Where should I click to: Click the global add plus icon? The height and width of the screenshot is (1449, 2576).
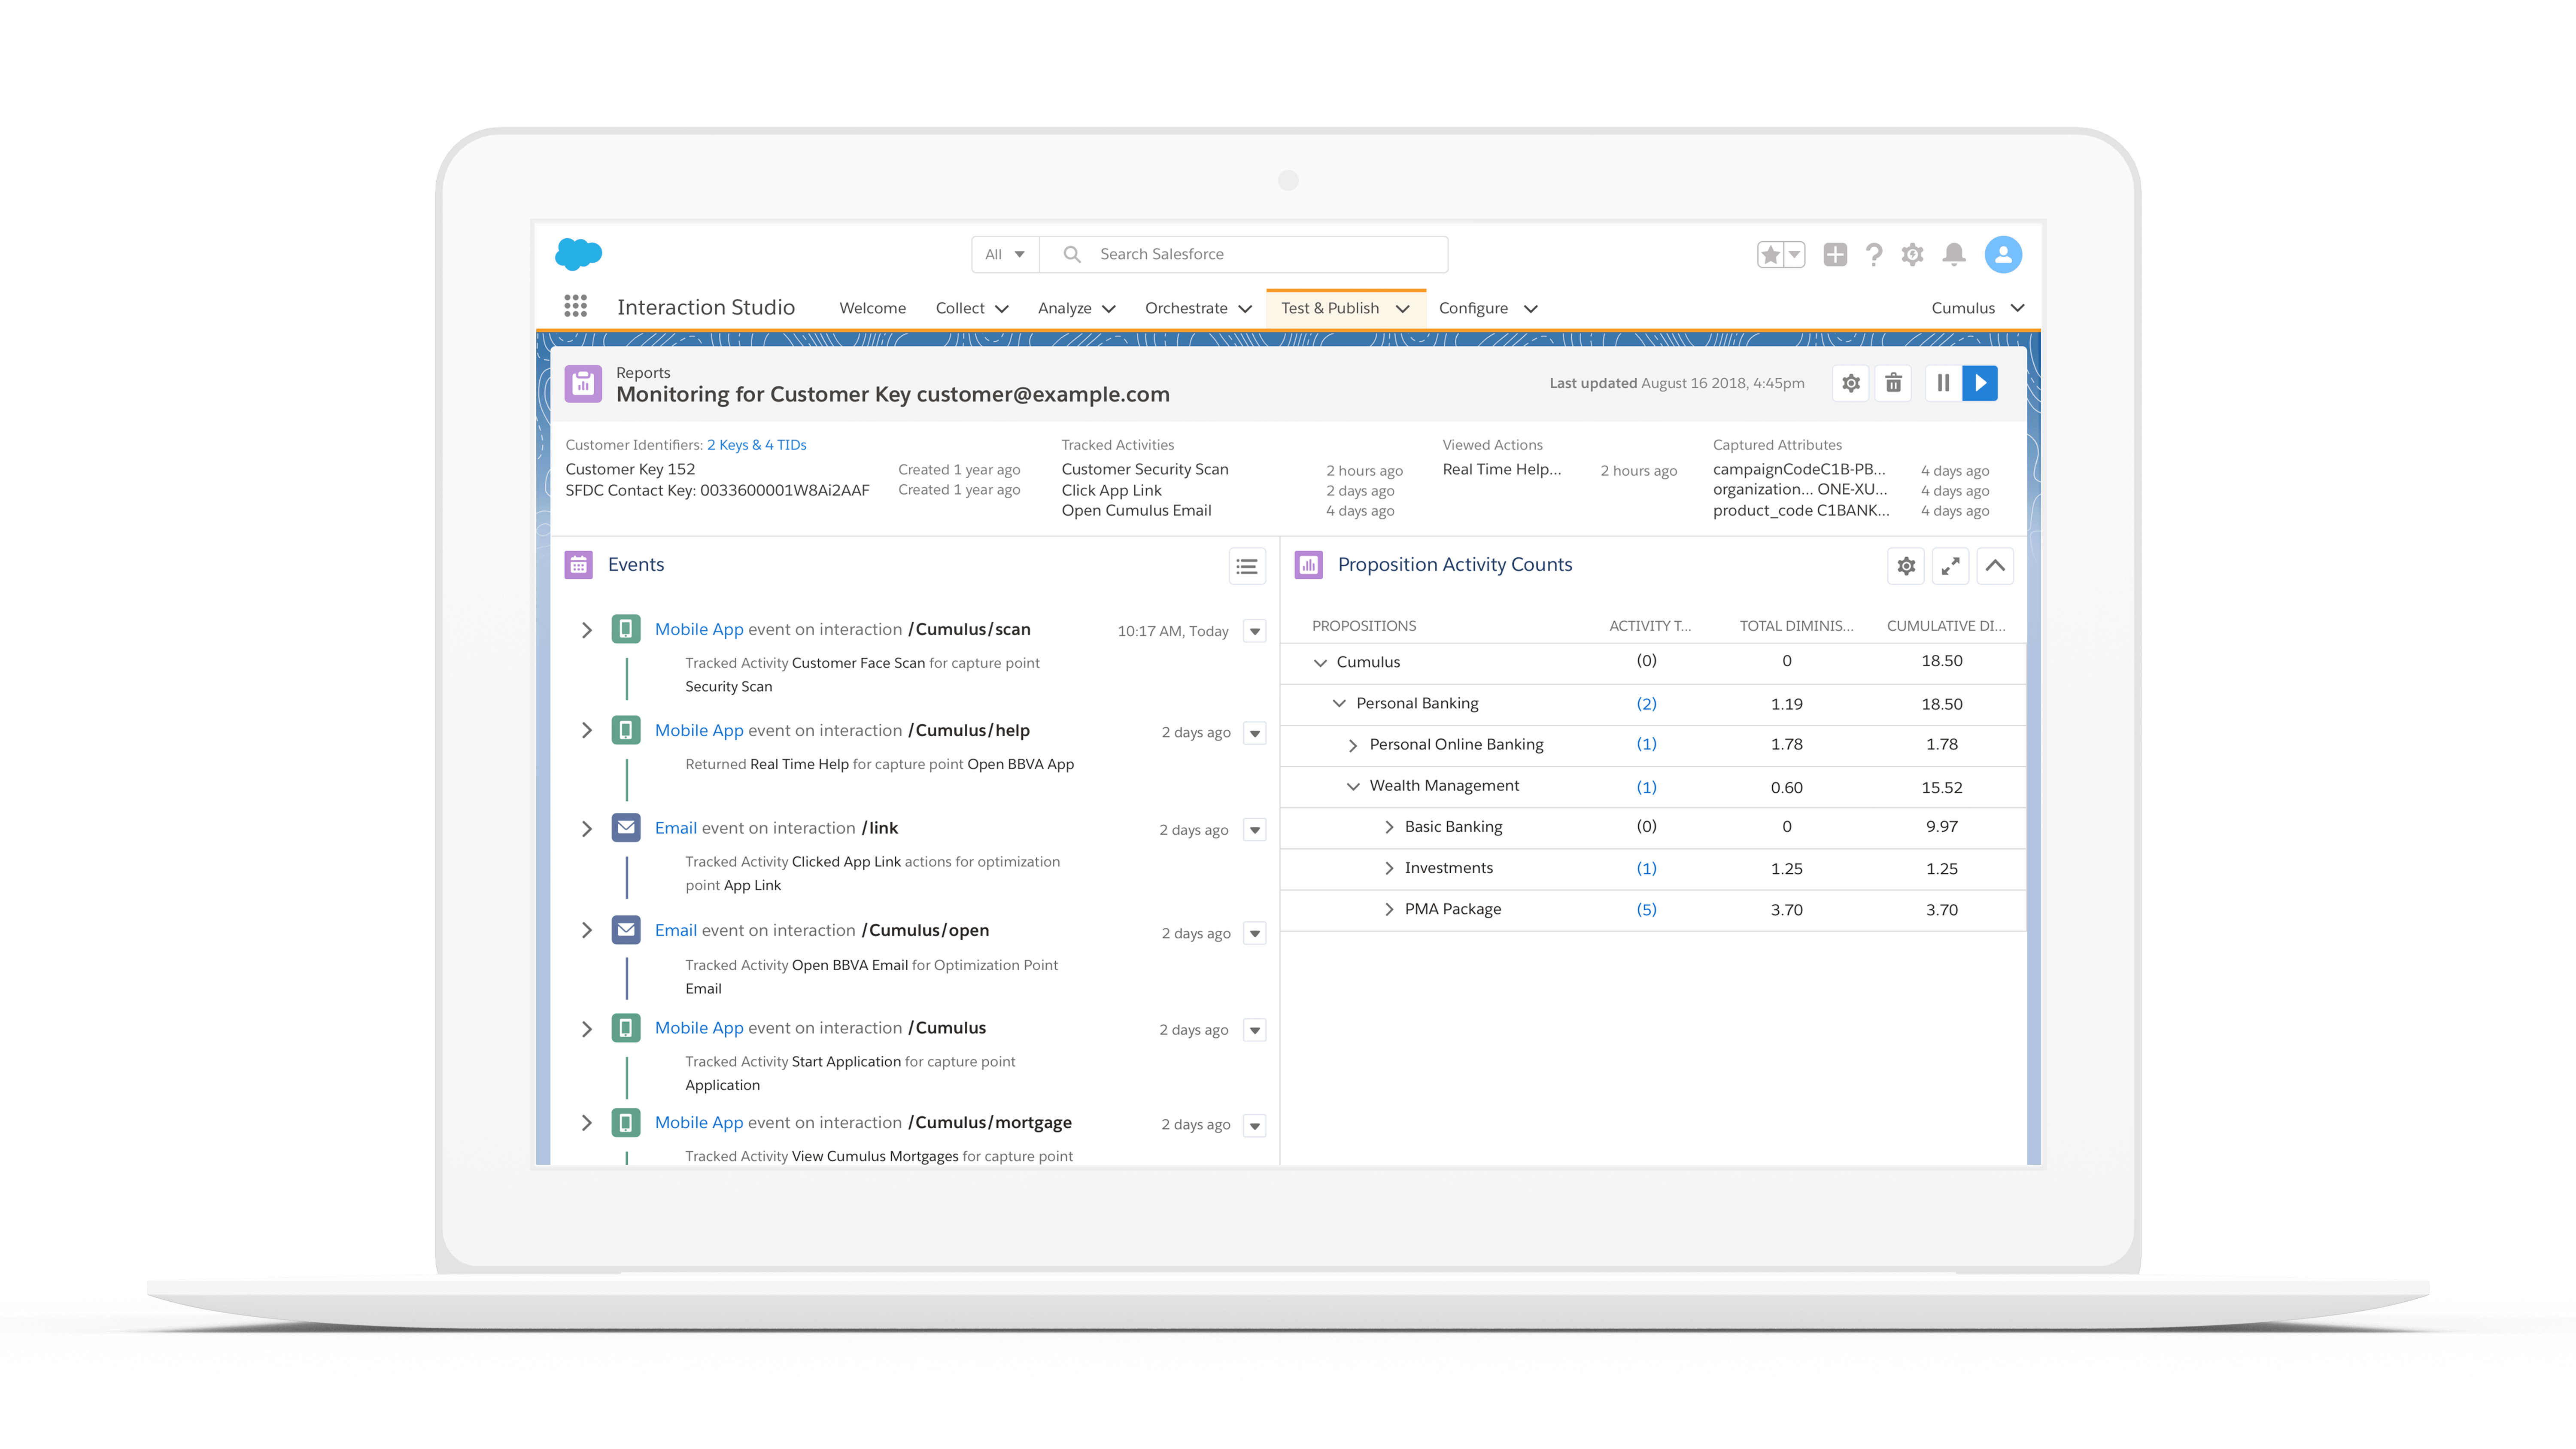pos(1835,255)
